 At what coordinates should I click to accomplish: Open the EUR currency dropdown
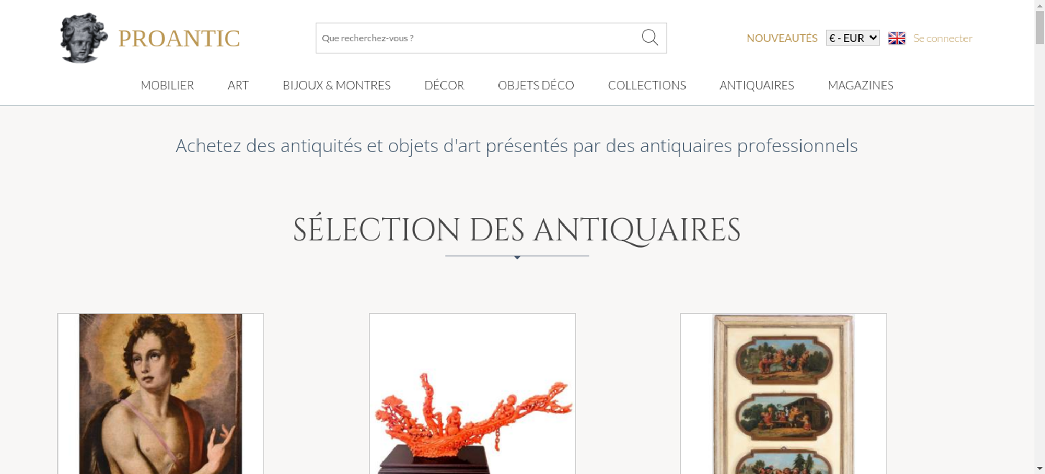pos(853,38)
